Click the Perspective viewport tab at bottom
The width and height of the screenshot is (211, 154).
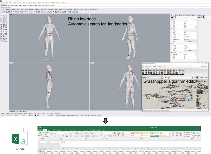(x=13, y=111)
